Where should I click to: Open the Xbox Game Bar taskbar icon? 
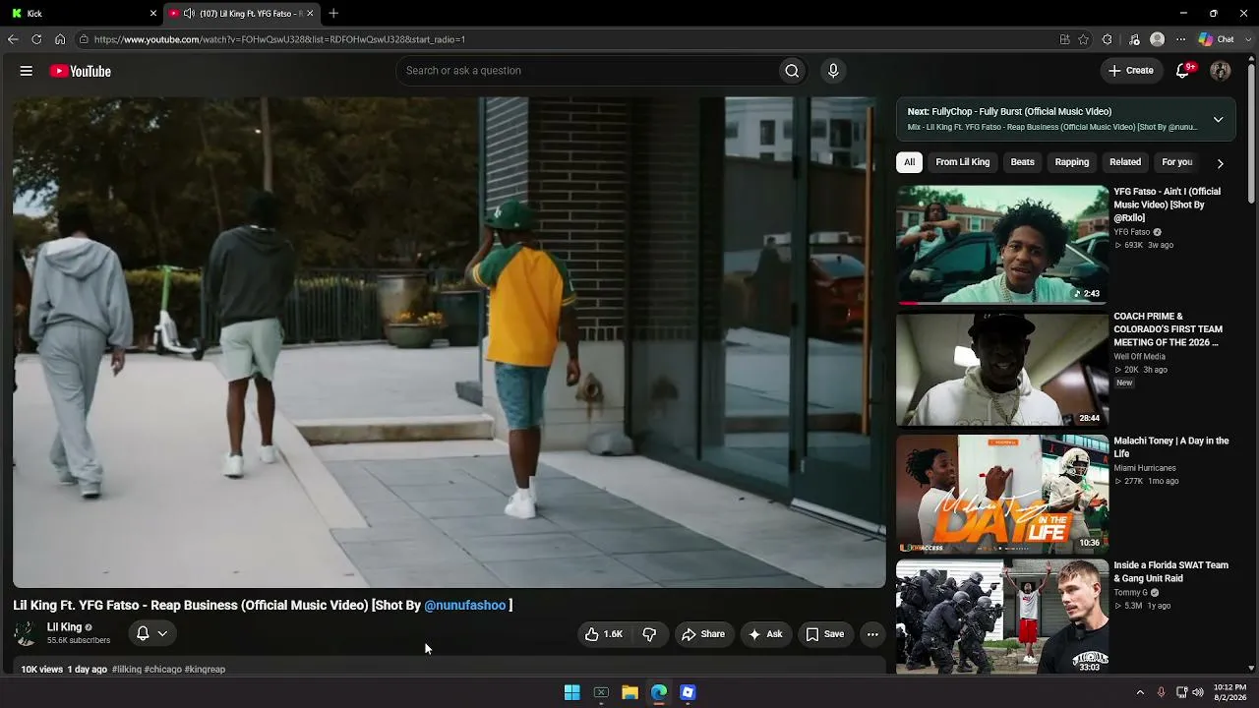pyautogui.click(x=601, y=692)
